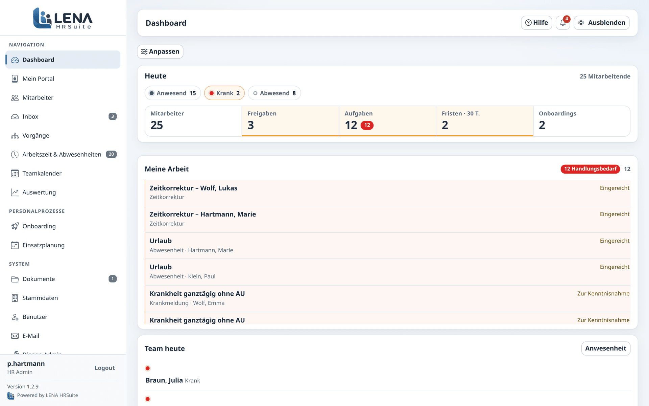The height and width of the screenshot is (406, 649).
Task: Toggle the Abwesend 8 filter chip
Action: [274, 93]
